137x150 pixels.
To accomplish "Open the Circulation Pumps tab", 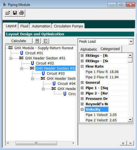I will [x=68, y=26].
